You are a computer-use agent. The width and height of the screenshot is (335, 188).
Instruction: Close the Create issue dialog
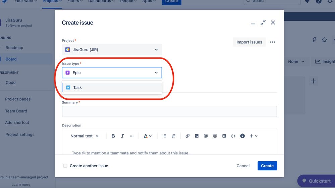tap(273, 23)
